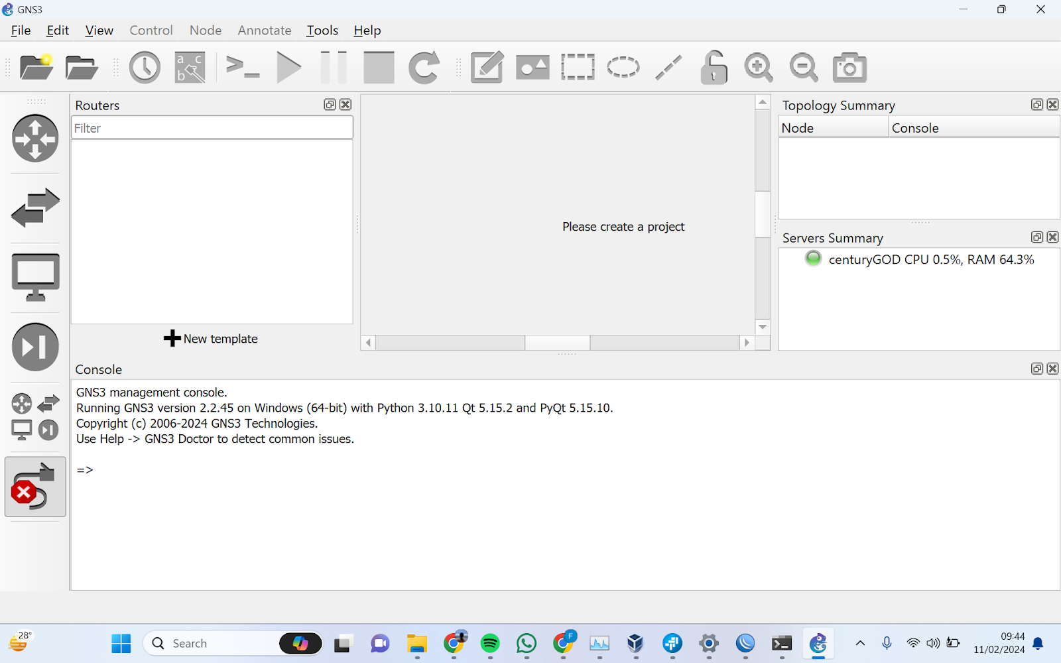Select the centuryGOD server entry
Viewport: 1061px width, 663px height.
pyautogui.click(x=919, y=259)
